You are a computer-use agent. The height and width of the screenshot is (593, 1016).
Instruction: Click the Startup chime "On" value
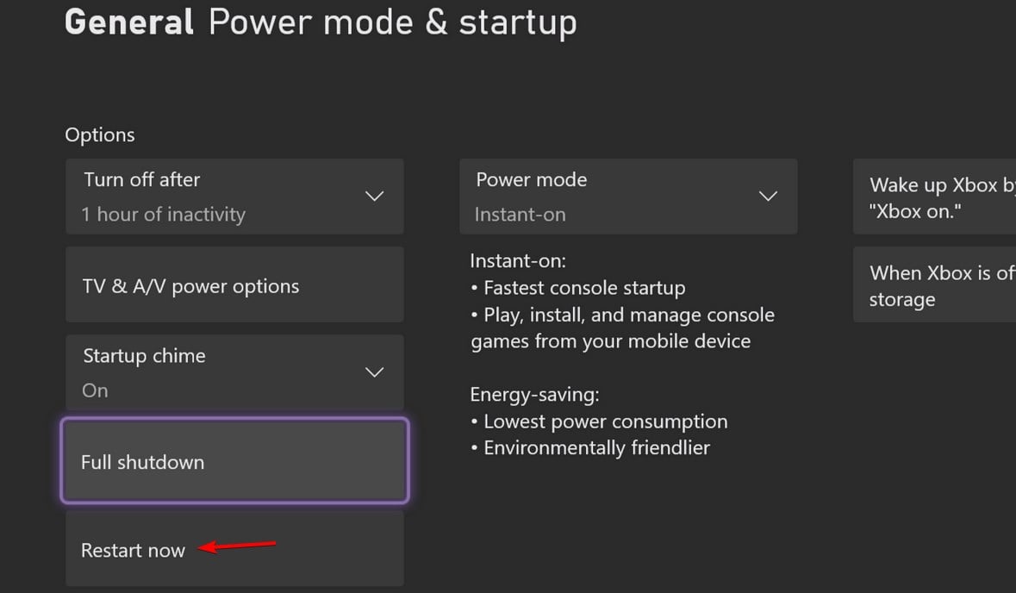pos(95,390)
